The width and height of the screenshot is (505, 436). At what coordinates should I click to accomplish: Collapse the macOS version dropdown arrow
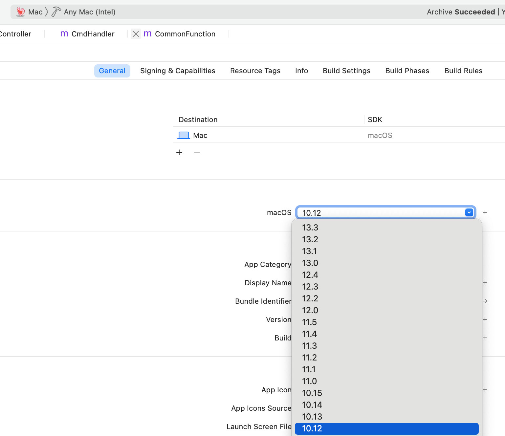(x=469, y=213)
